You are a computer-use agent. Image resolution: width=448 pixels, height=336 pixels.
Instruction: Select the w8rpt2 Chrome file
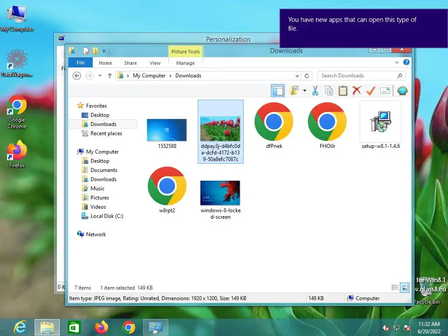coord(167,190)
